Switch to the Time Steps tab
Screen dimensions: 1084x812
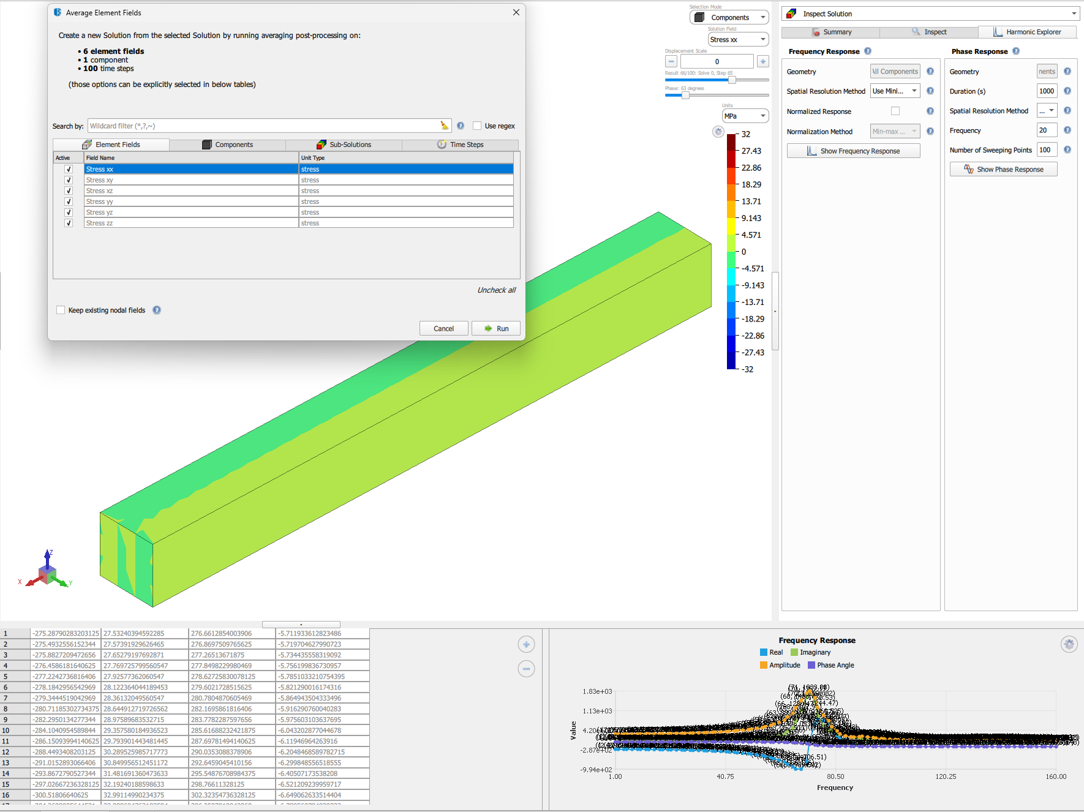click(460, 145)
